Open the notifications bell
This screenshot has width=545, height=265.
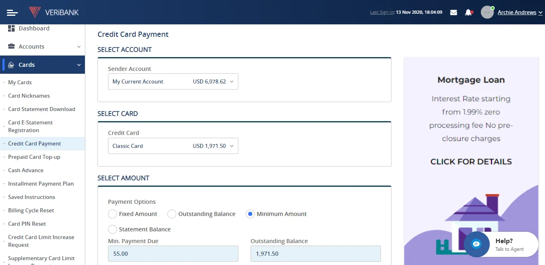point(468,13)
